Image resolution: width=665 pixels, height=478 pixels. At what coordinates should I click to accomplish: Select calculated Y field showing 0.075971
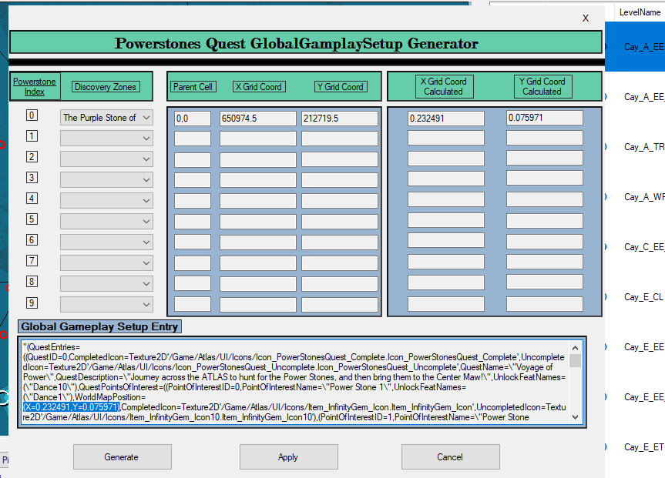point(545,118)
